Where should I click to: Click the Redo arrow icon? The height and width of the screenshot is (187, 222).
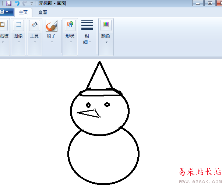[x=25, y=3]
